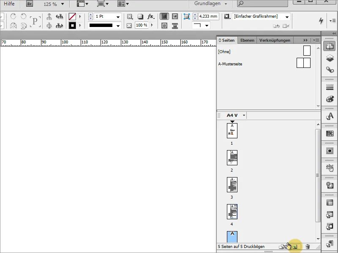Click the delete selected pages trash icon

308,247
